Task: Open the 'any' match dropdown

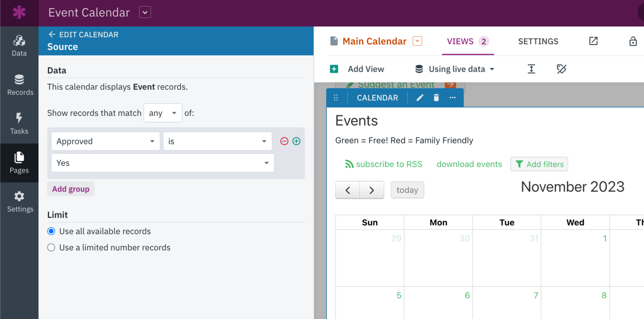Action: tap(163, 113)
